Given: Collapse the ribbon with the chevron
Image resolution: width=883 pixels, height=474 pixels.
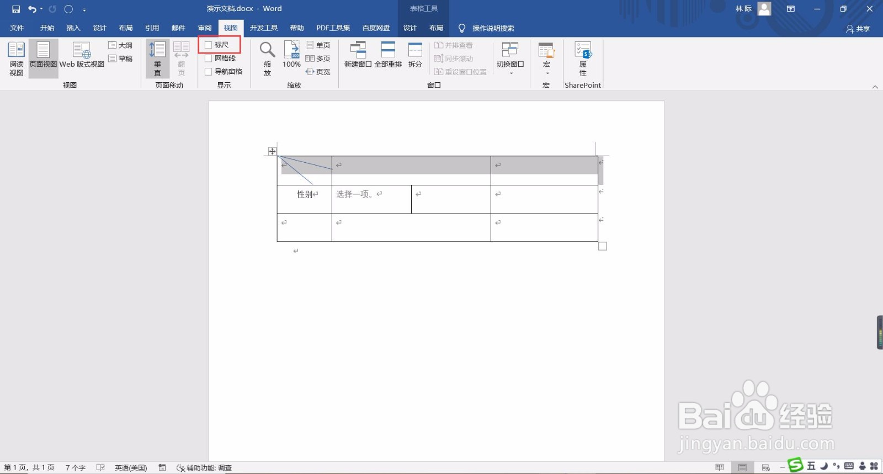Looking at the screenshot, I should coord(875,87).
